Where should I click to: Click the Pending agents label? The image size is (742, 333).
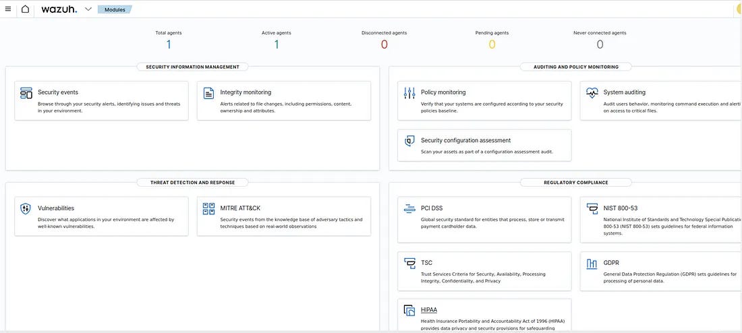[492, 33]
